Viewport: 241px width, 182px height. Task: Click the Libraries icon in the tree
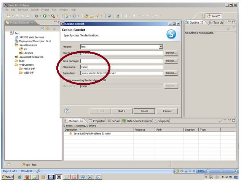(21, 53)
